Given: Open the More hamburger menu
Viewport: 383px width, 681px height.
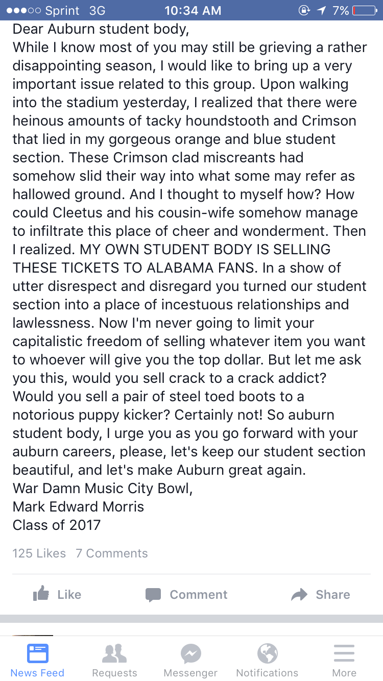Looking at the screenshot, I should (x=344, y=653).
